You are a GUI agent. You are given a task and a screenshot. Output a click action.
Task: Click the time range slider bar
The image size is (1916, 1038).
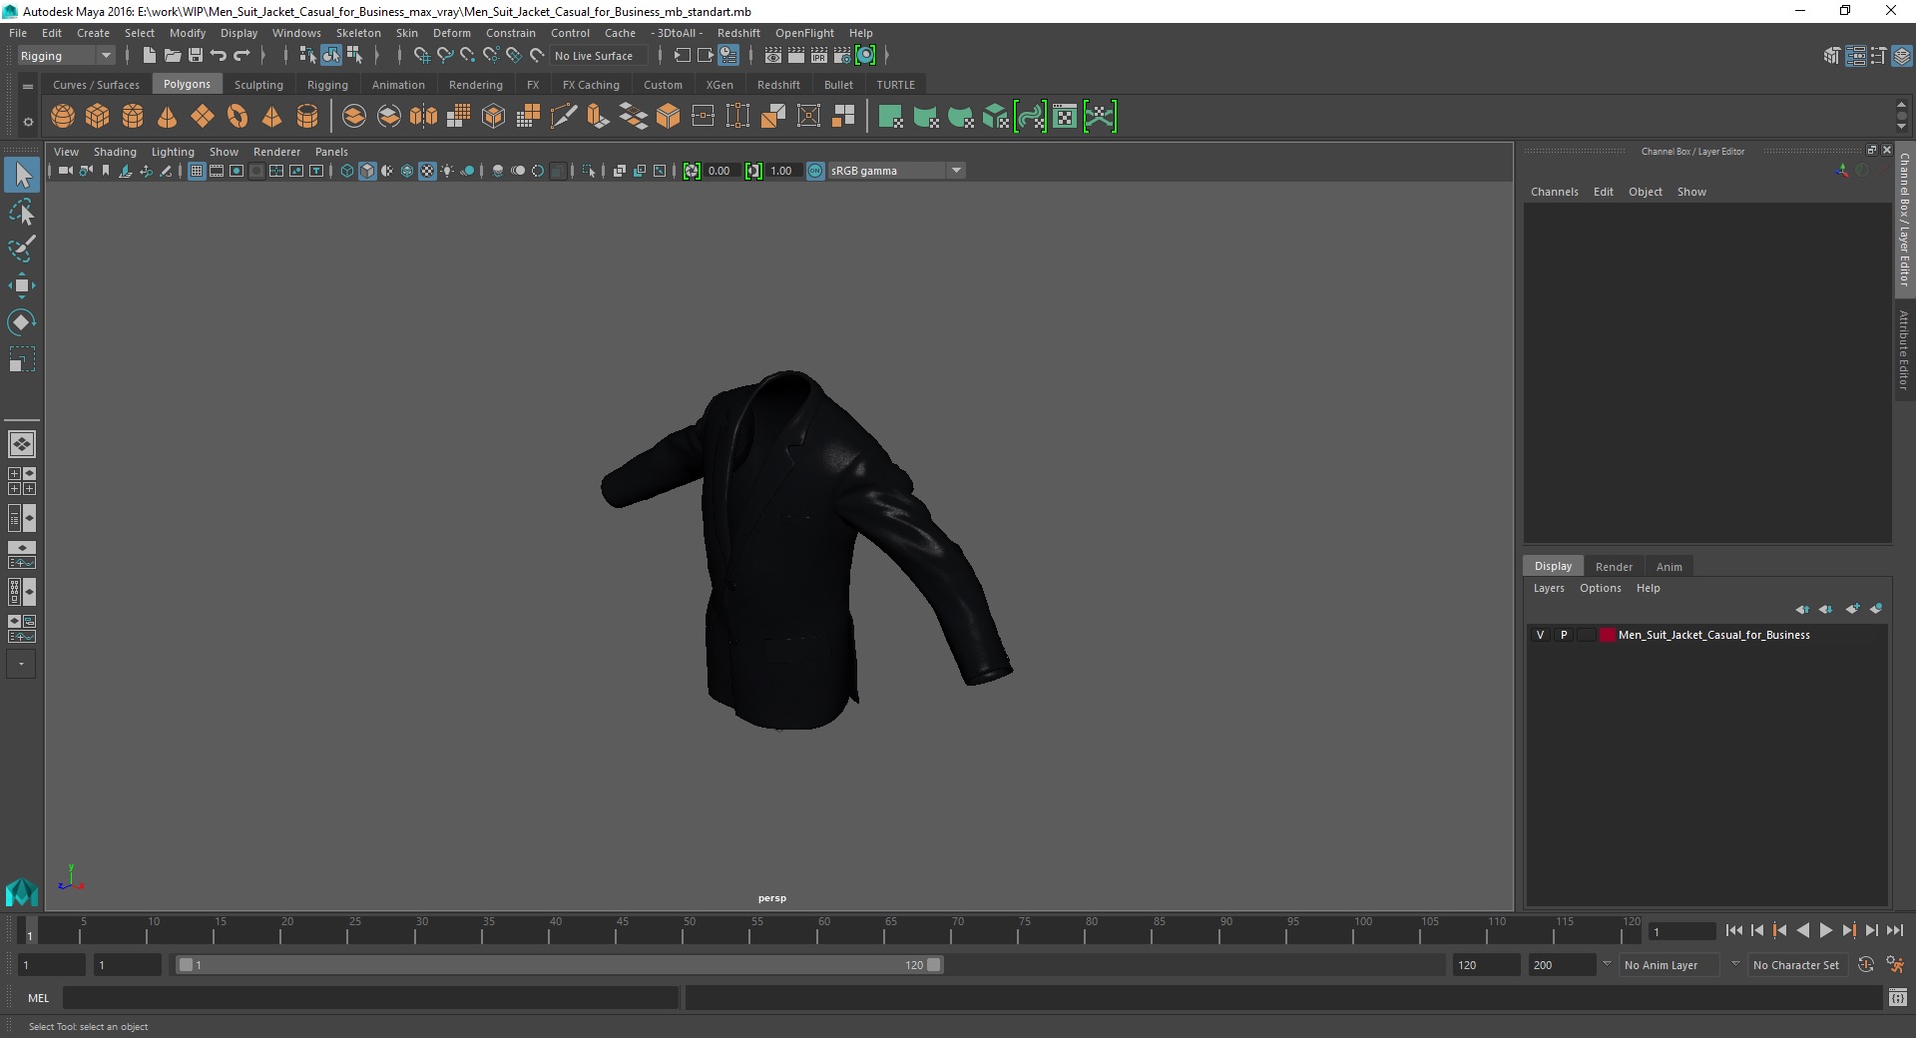tap(559, 965)
